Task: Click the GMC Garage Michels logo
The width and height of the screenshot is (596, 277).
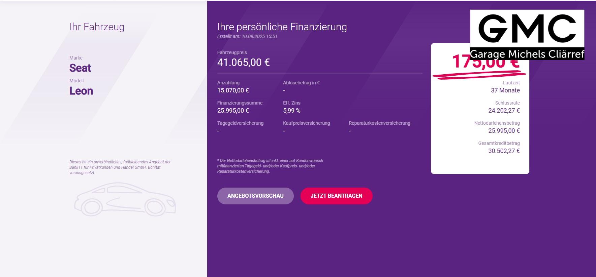Action: point(527,35)
